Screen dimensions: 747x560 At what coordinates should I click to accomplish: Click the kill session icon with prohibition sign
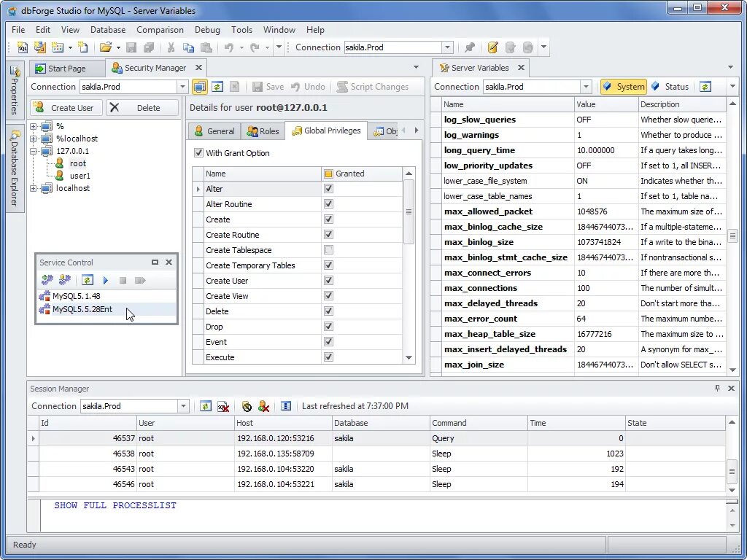[247, 406]
